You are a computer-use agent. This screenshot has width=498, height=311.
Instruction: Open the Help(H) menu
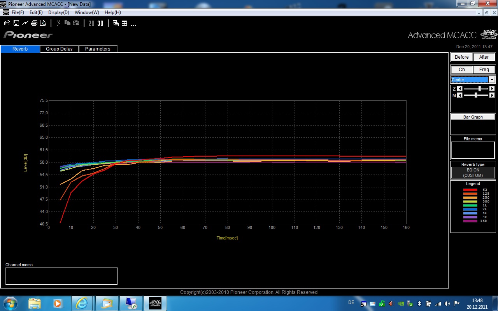113,12
